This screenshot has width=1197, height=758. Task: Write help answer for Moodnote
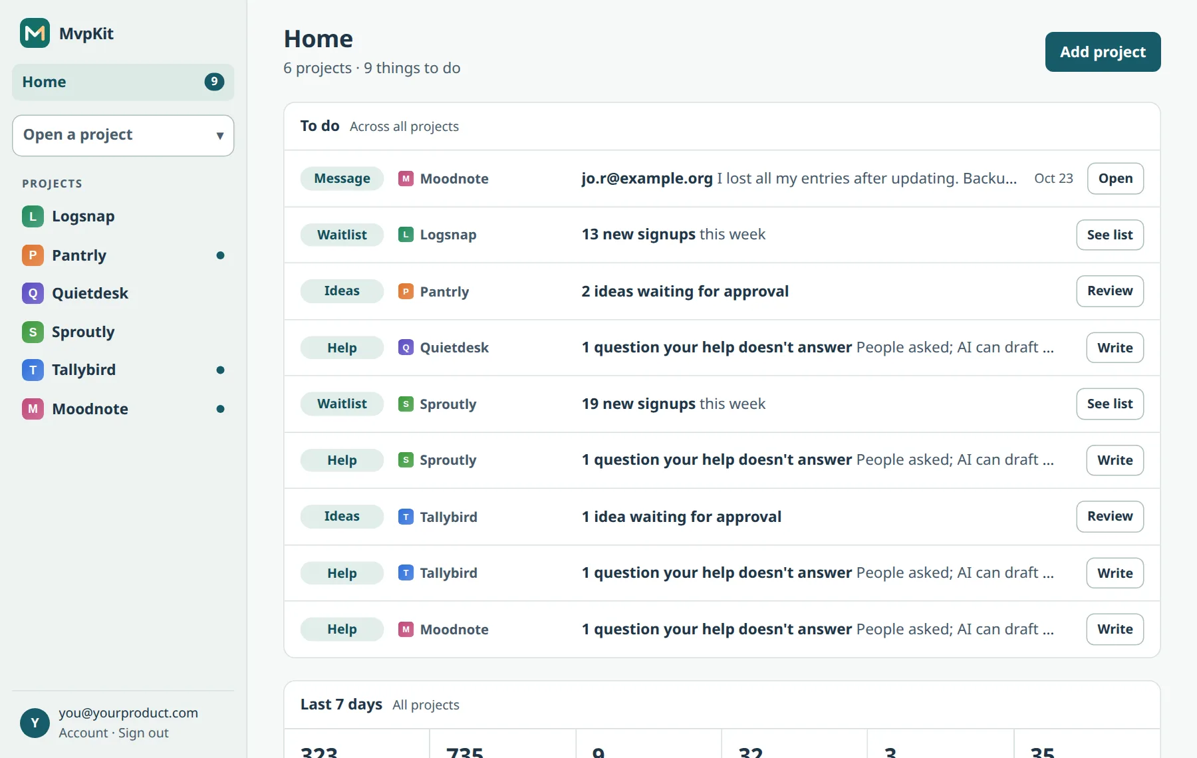[x=1115, y=629]
